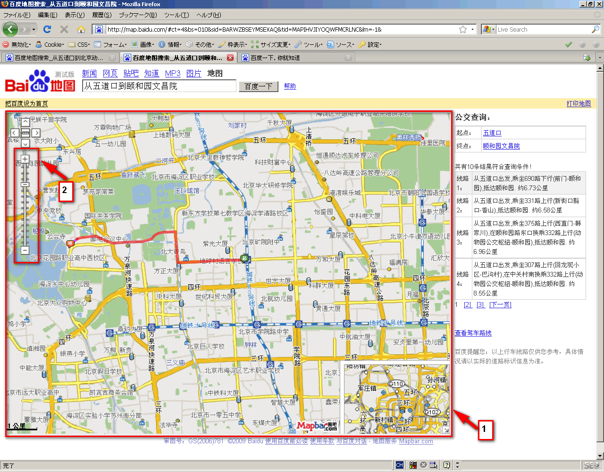This screenshot has width=604, height=472.
Task: Open the ファイル(F) menu
Action: [x=17, y=15]
